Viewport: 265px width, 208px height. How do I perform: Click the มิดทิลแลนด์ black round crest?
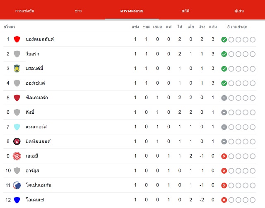pyautogui.click(x=17, y=141)
